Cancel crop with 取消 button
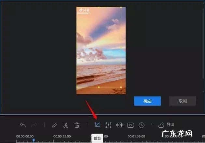Viewport: 205px width, 143px height. [182, 101]
